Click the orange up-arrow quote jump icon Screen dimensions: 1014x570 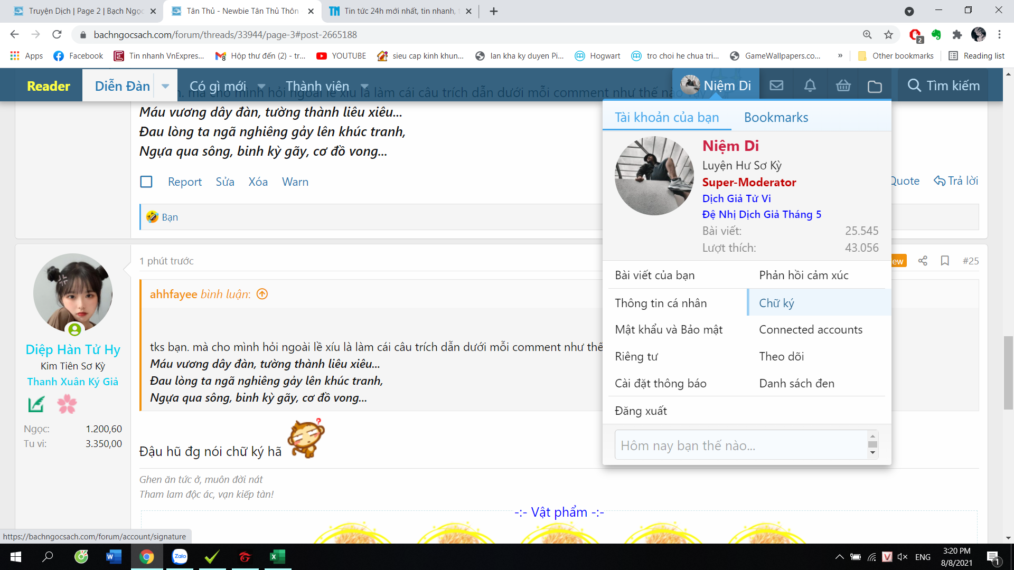pyautogui.click(x=262, y=294)
